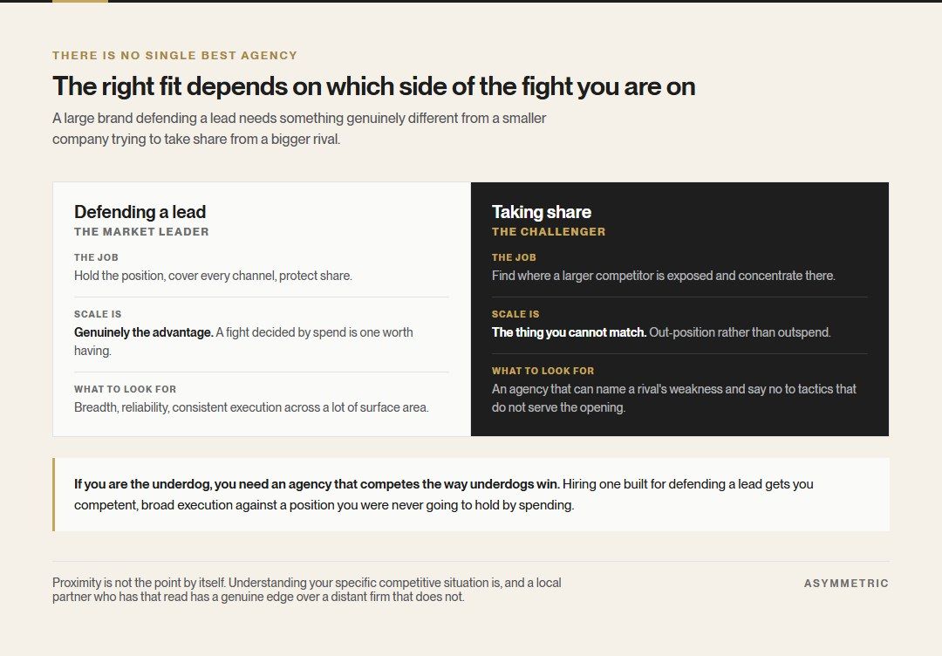Click the main headline about the right fit

click(373, 86)
